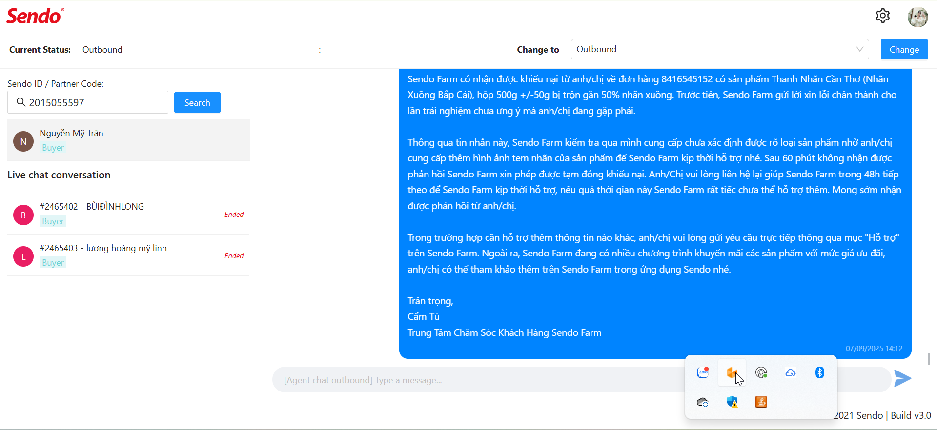Open the OneDrive syncing tray icon
937x430 pixels.
[x=703, y=402]
